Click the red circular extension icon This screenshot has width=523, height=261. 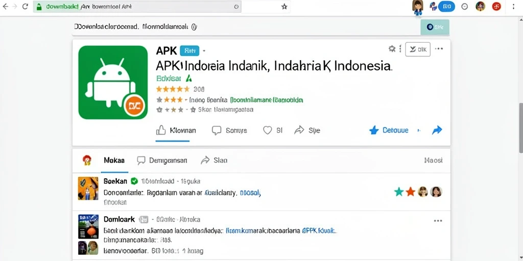tap(496, 6)
